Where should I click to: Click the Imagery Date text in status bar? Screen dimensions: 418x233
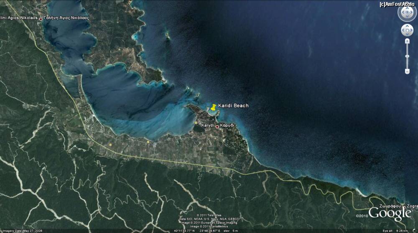click(18, 231)
